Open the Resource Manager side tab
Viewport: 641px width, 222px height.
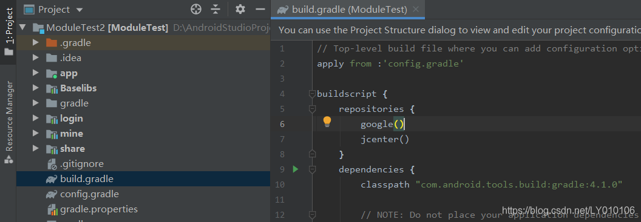click(8, 122)
